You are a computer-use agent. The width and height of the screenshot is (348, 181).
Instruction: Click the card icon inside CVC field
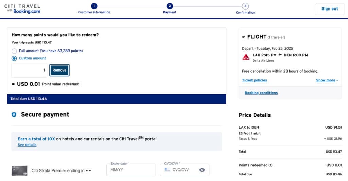167,170
